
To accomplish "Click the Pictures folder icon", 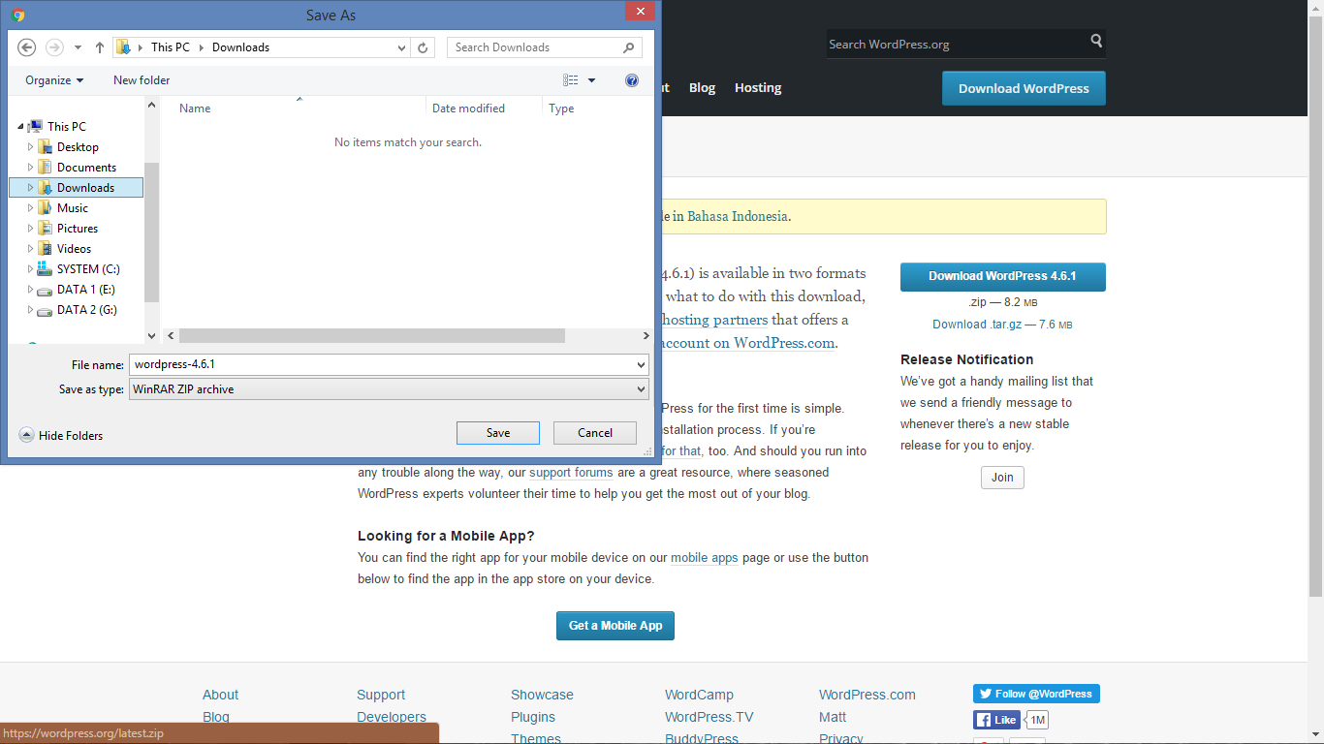I will (45, 228).
